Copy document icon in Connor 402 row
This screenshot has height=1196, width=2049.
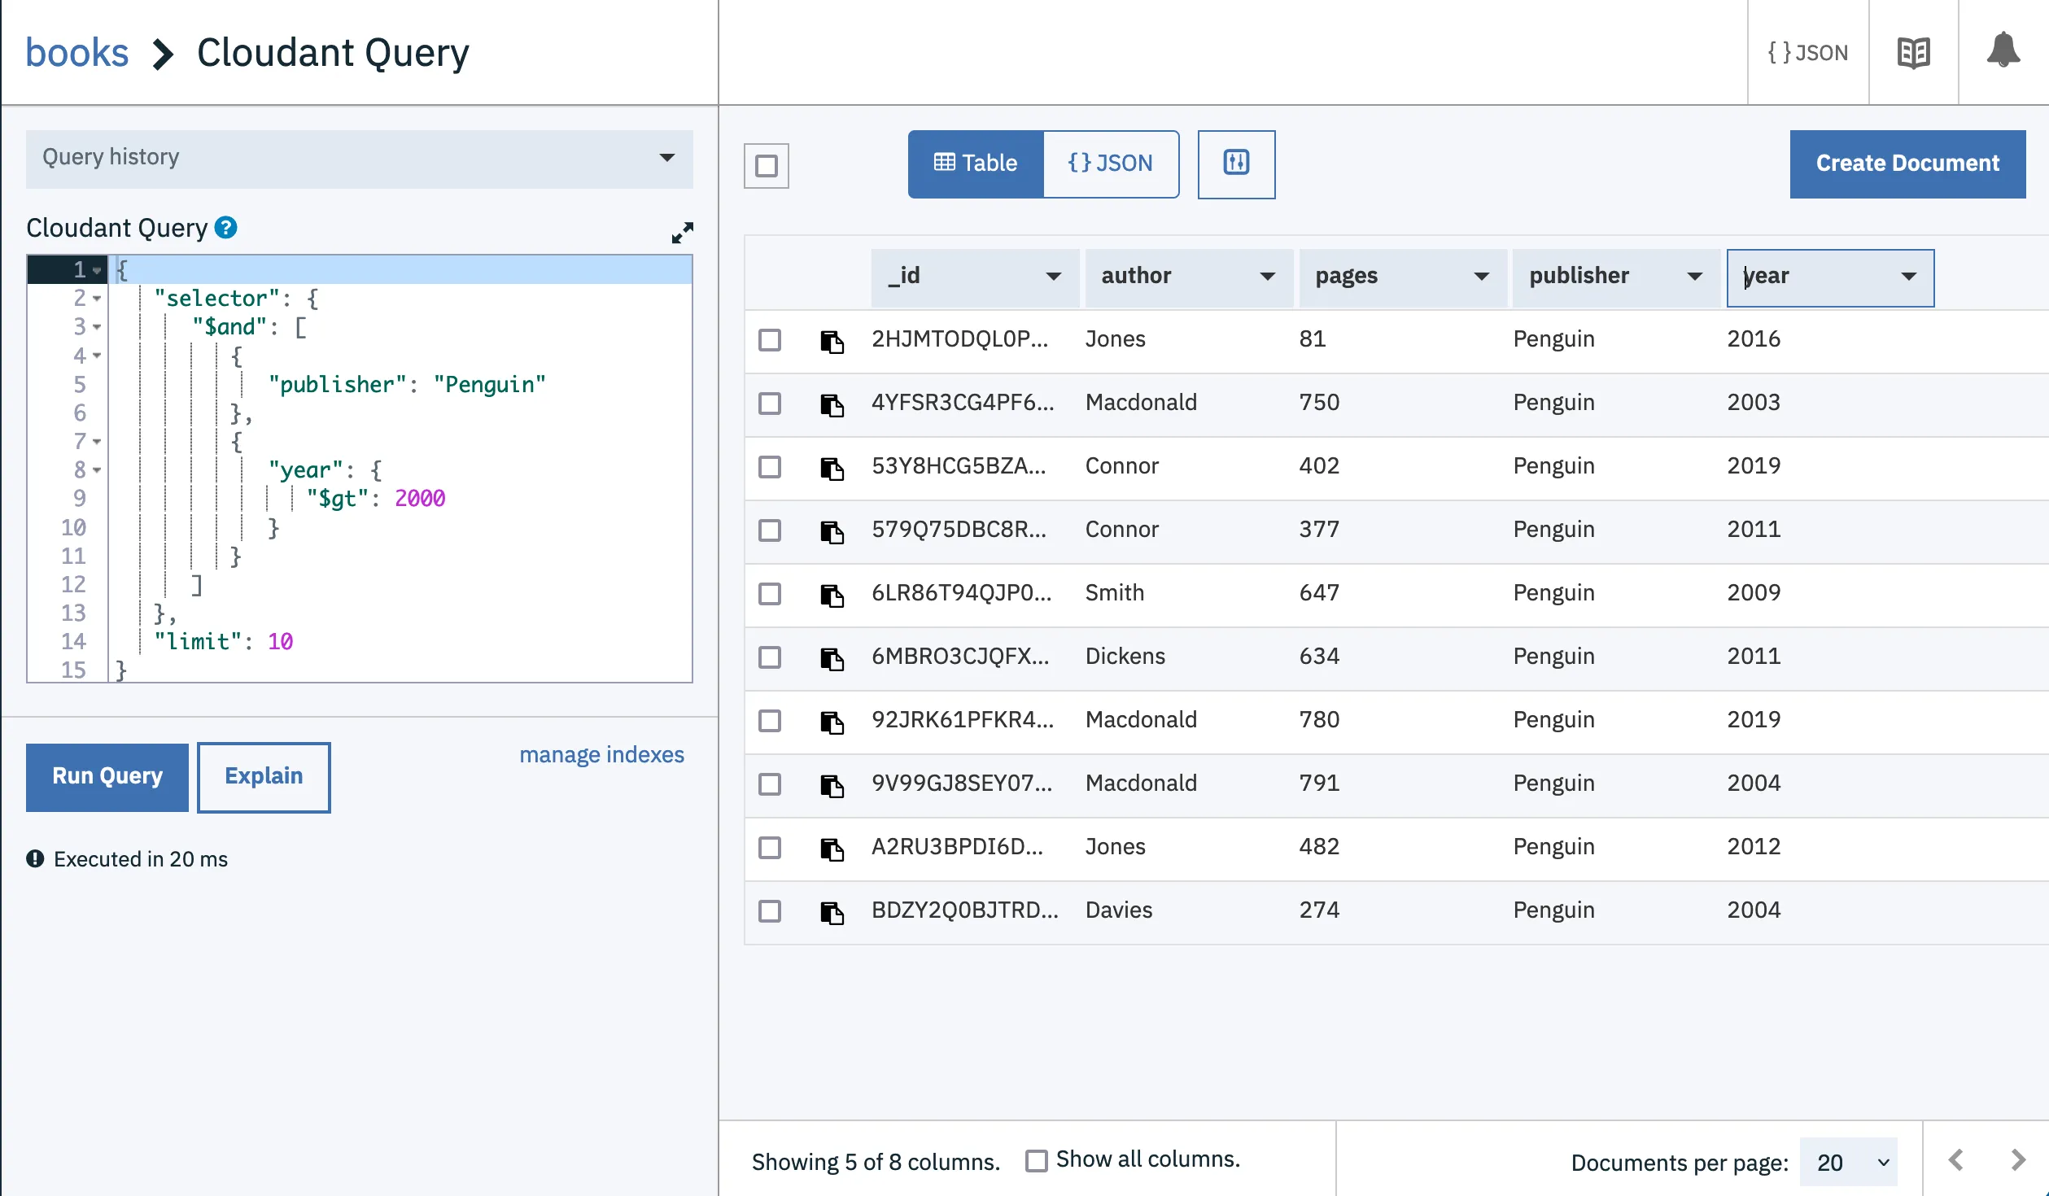pos(832,468)
